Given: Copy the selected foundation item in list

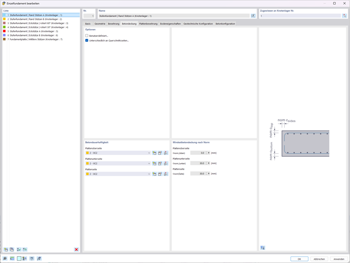Looking at the screenshot, I should point(12,249).
